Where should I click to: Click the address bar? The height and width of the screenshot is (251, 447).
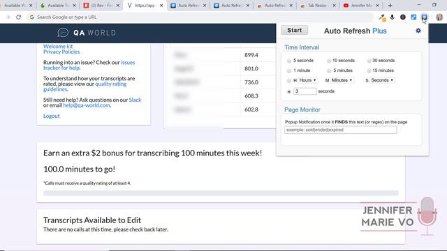200,17
